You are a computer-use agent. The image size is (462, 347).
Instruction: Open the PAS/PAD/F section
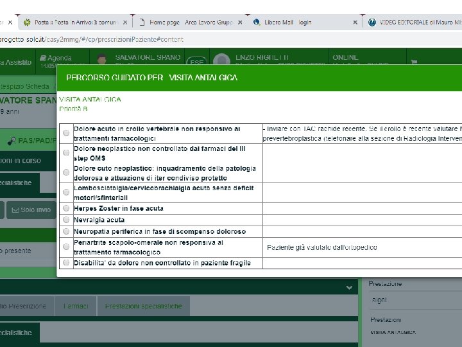coord(28,141)
